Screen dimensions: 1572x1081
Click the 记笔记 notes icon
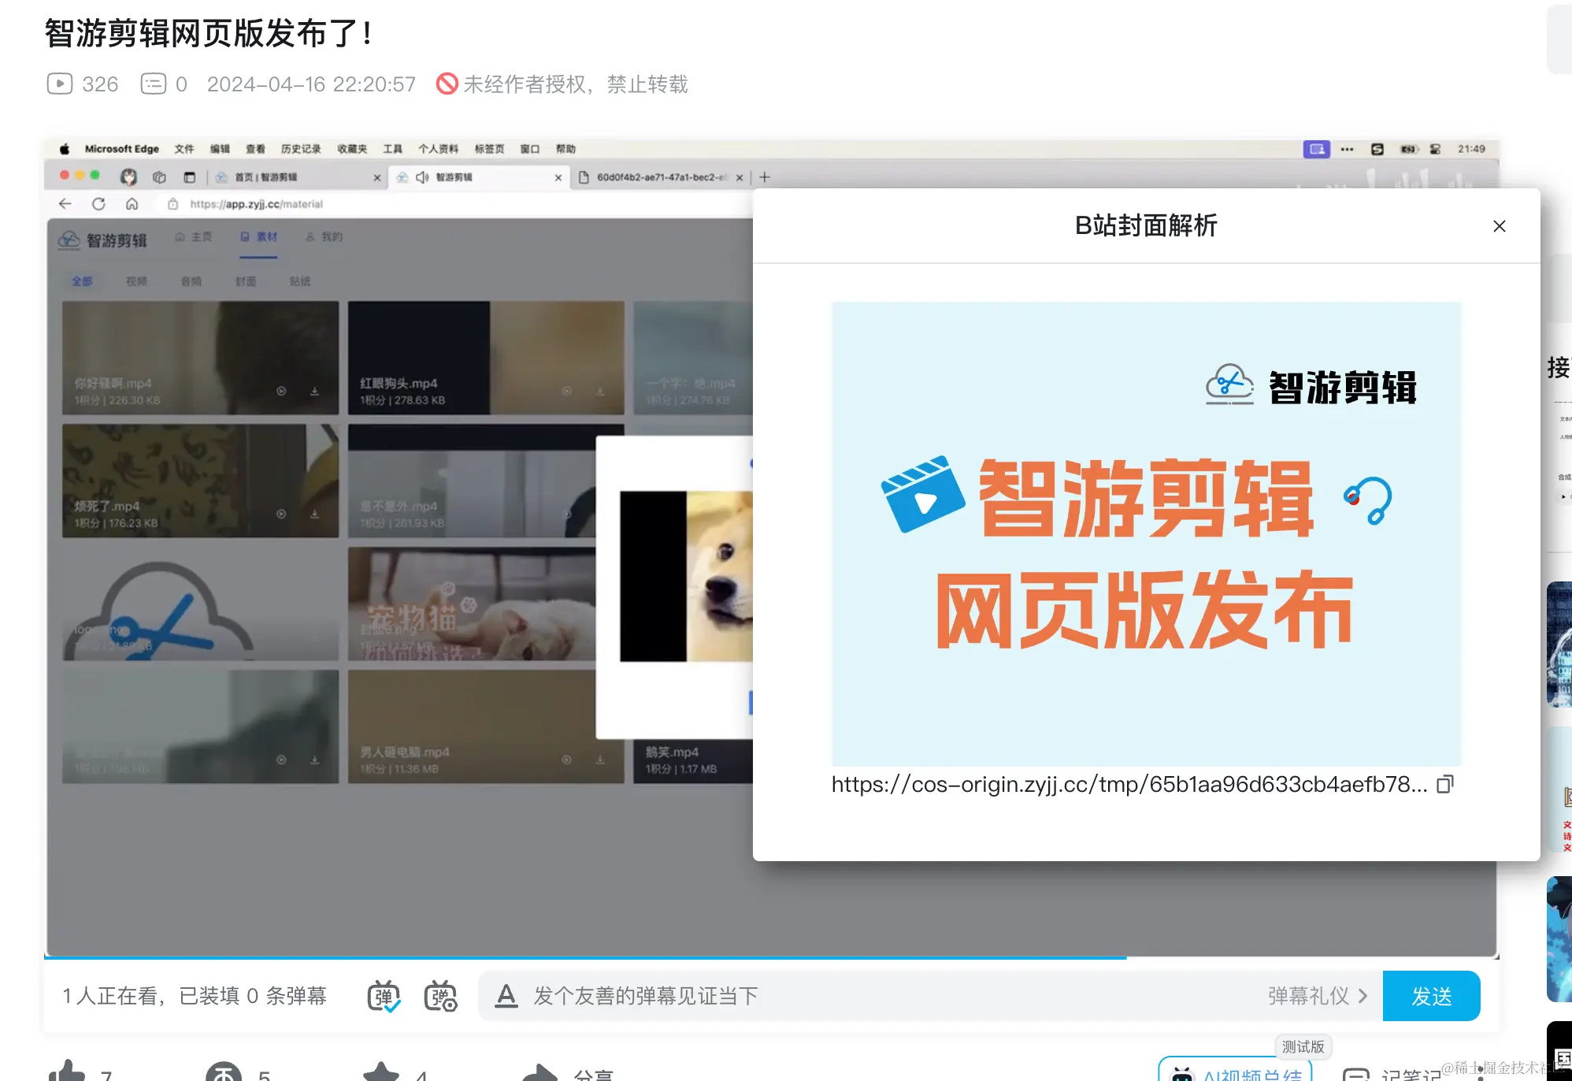click(1355, 1075)
